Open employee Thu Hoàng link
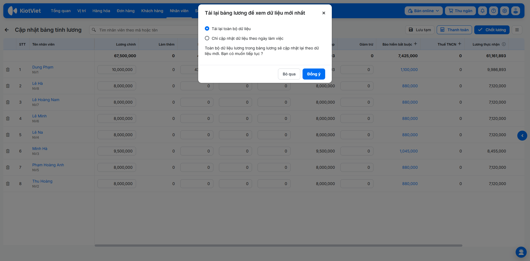Screen dimensions: 530x261 tap(42, 181)
